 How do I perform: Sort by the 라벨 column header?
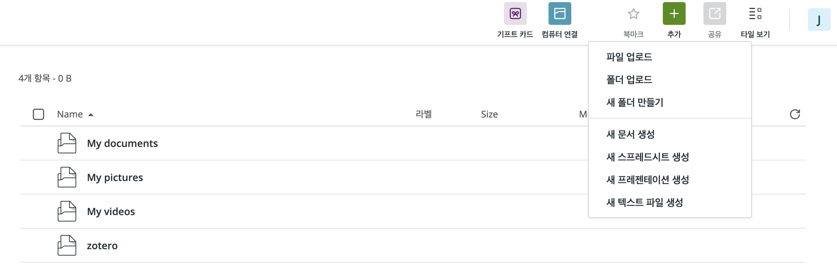[x=424, y=114]
